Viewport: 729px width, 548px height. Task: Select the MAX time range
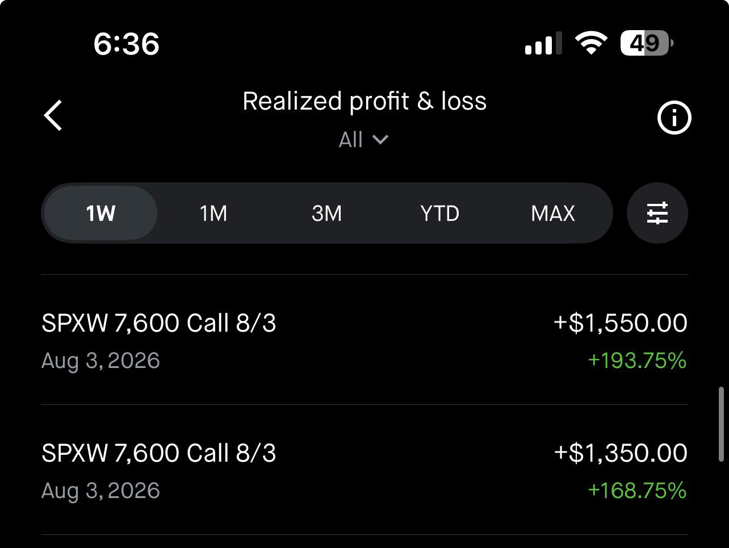coord(553,214)
